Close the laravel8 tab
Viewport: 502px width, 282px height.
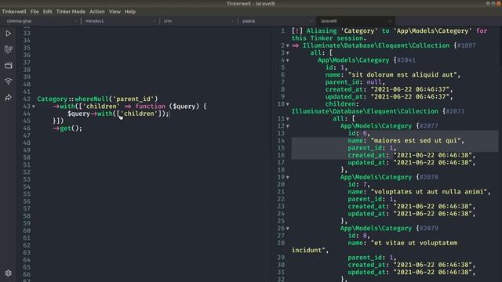pyautogui.click(x=390, y=21)
